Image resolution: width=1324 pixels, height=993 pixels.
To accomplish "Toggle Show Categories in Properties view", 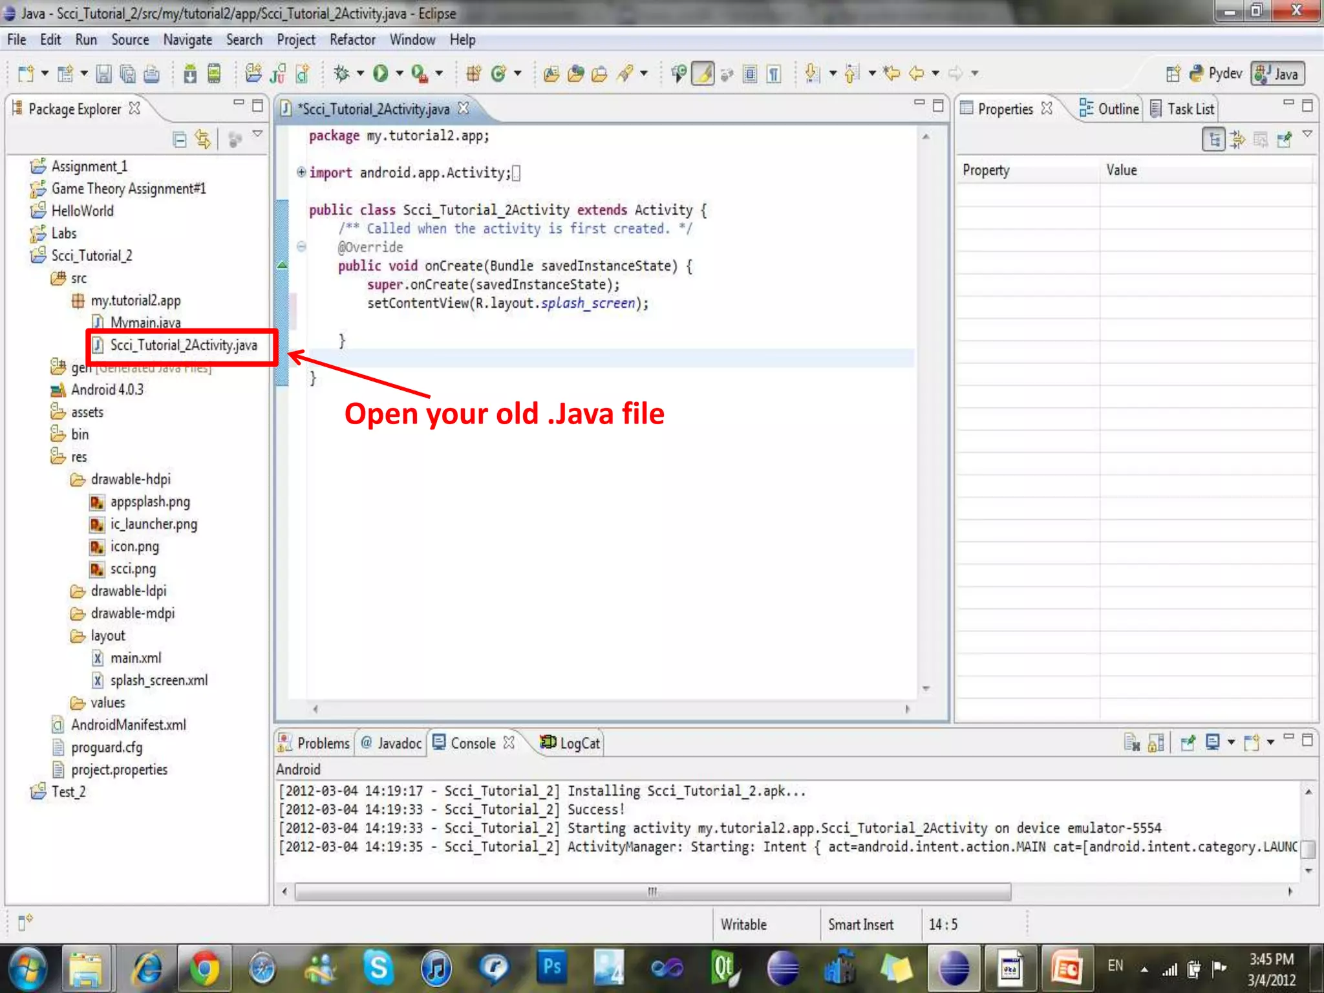I will (x=1213, y=140).
